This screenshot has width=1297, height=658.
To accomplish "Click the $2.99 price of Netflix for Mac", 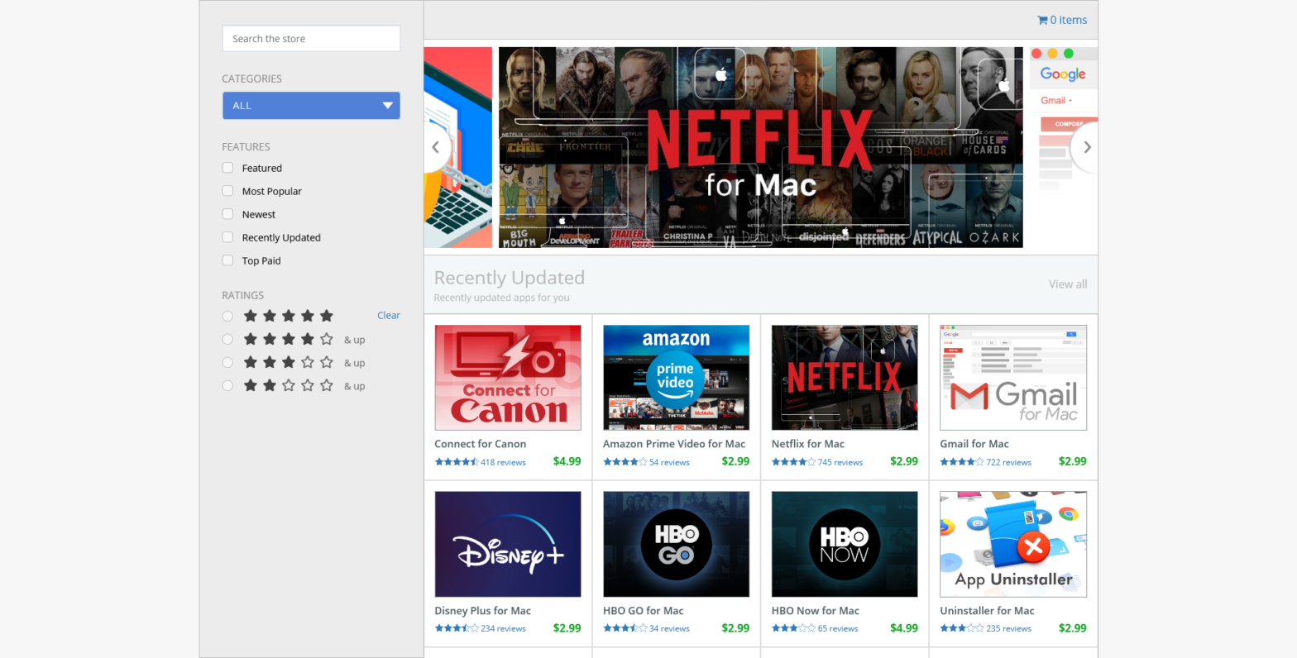I will [904, 461].
